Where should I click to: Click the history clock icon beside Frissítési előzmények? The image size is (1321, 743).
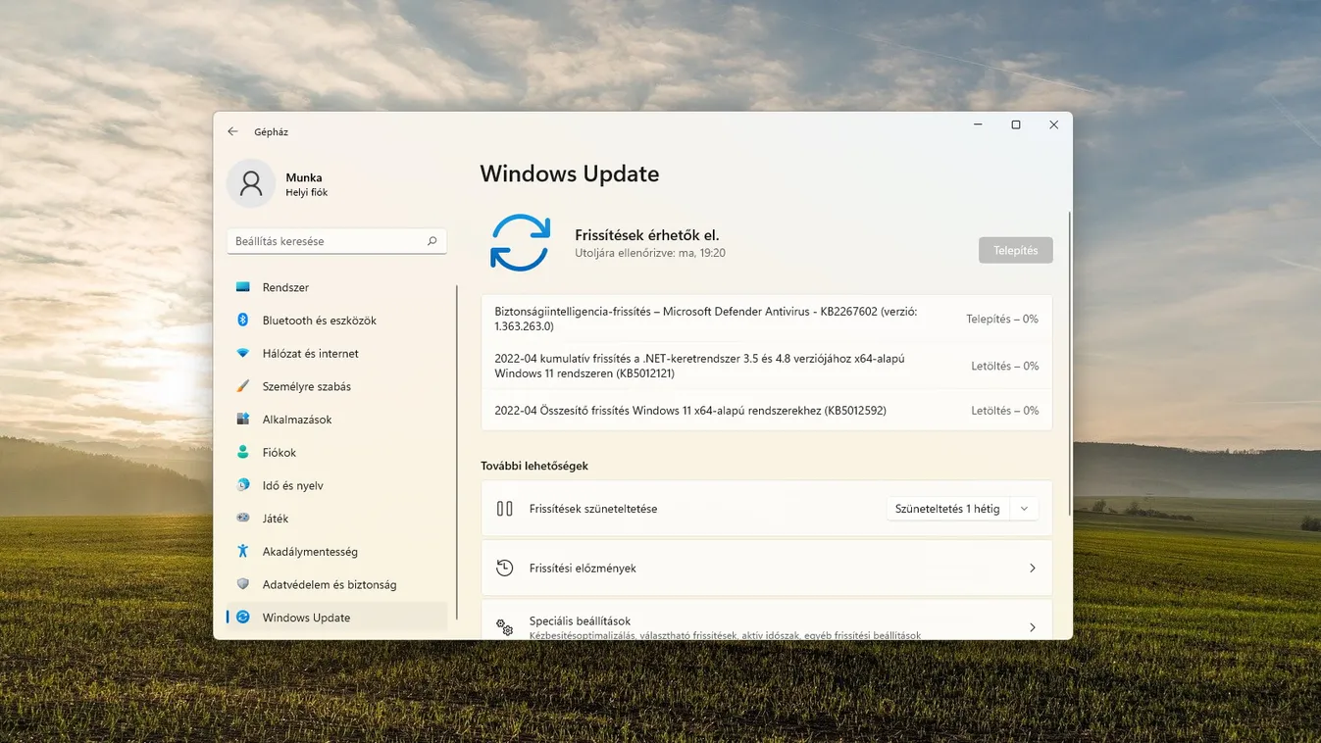[x=505, y=568]
